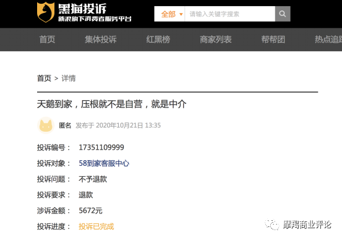Screen dimensions: 342x240
Task: Click the magnifier search button
Action: tap(283, 14)
